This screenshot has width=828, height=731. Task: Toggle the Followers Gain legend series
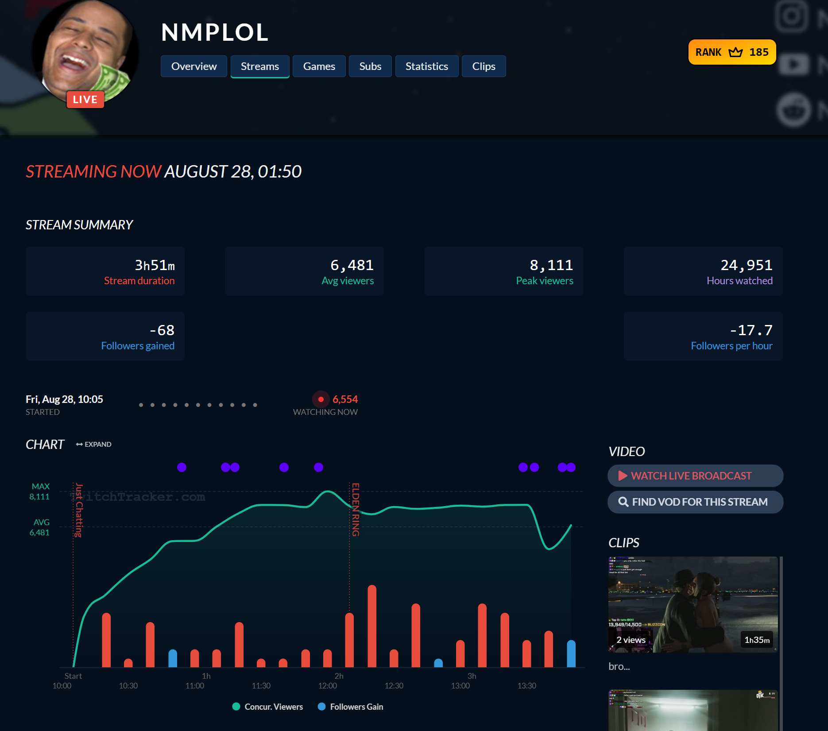[x=351, y=707]
